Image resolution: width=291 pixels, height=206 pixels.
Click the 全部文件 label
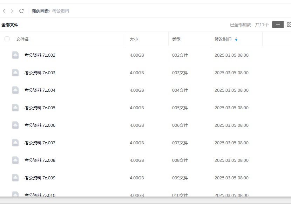[x=10, y=25]
